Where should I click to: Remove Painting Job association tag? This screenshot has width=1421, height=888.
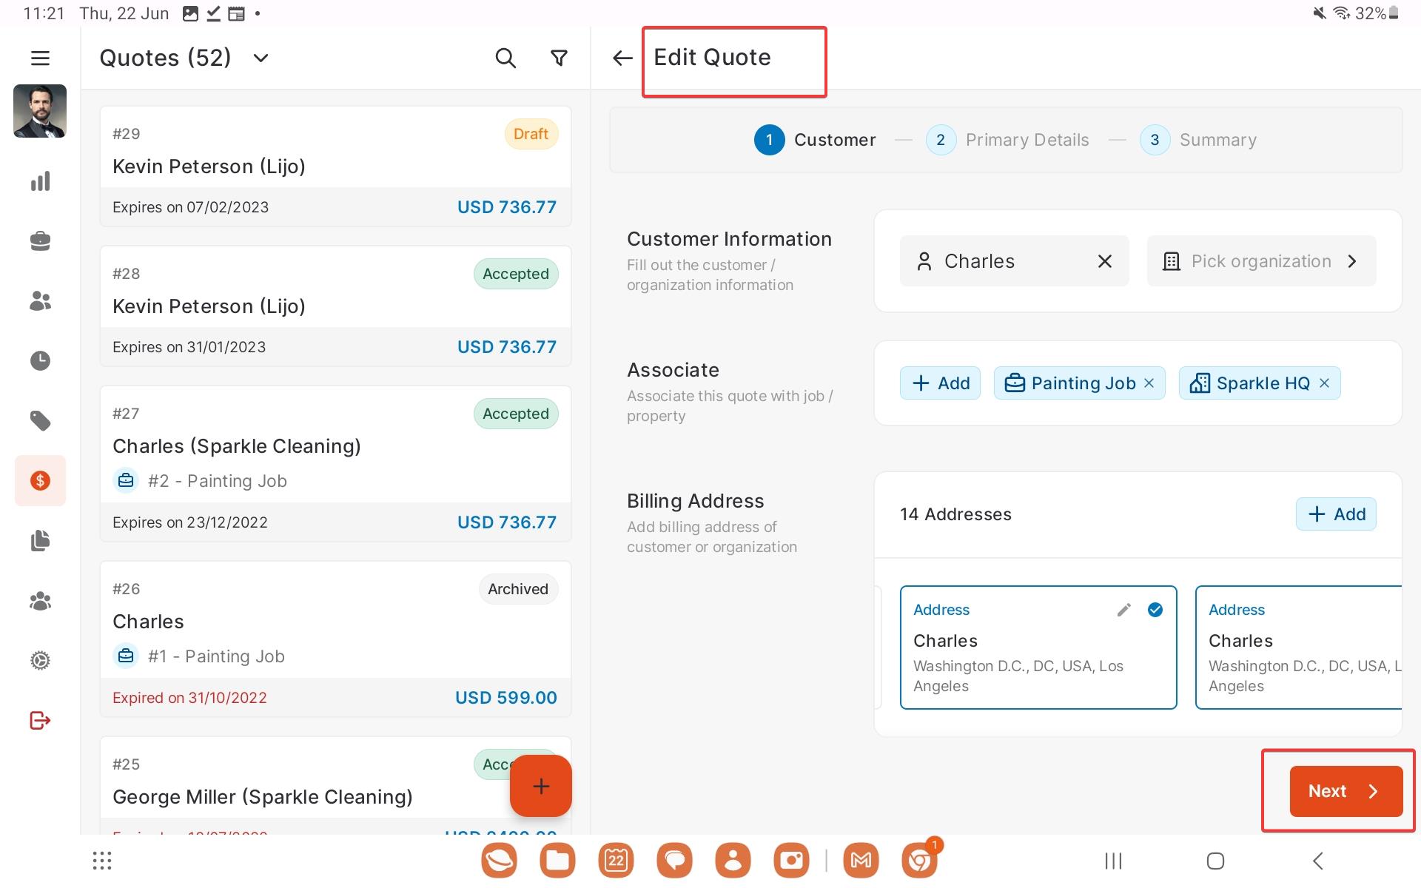pyautogui.click(x=1149, y=383)
